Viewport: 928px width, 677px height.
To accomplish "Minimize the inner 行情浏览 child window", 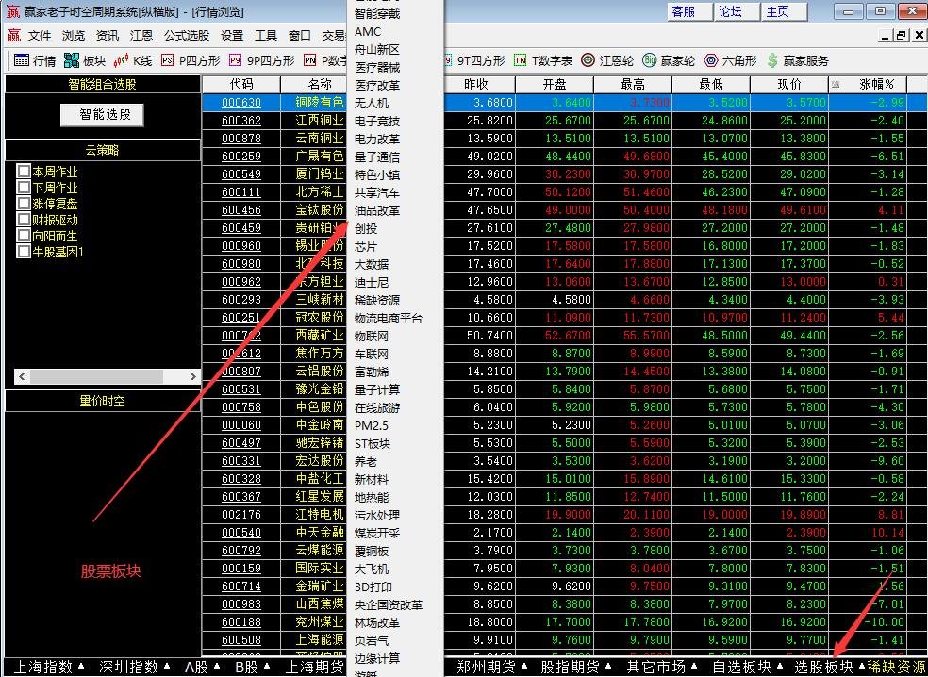I will pyautogui.click(x=885, y=36).
